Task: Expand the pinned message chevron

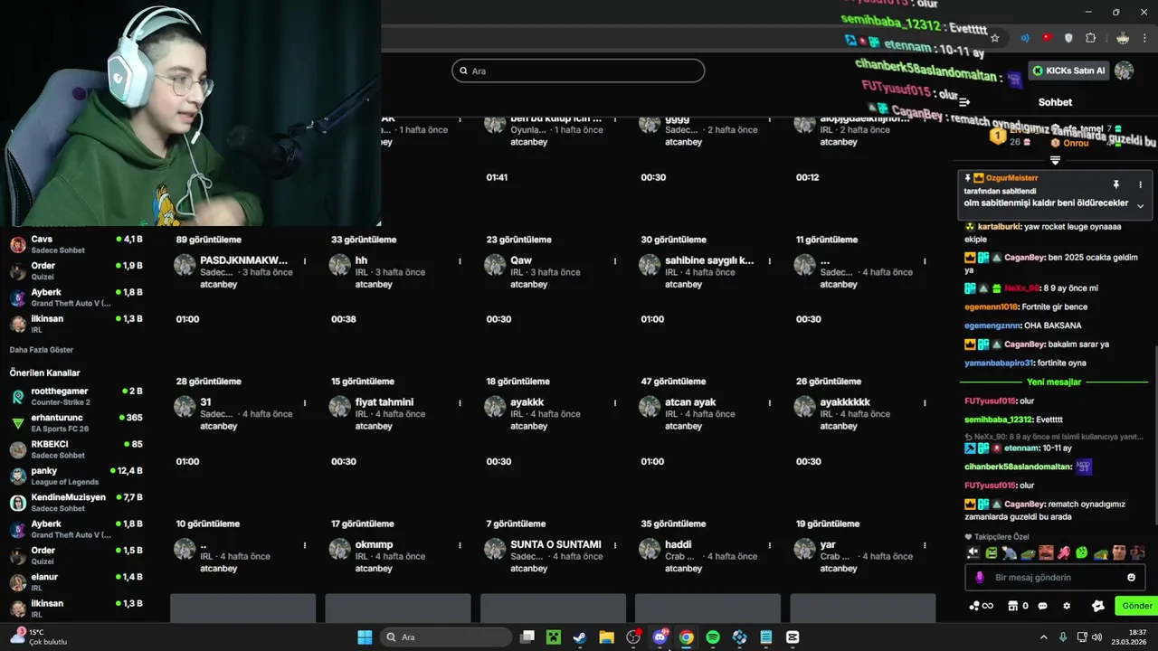Action: click(x=1140, y=206)
